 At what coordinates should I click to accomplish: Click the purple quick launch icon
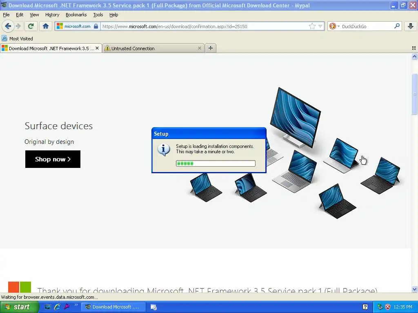pos(67,307)
